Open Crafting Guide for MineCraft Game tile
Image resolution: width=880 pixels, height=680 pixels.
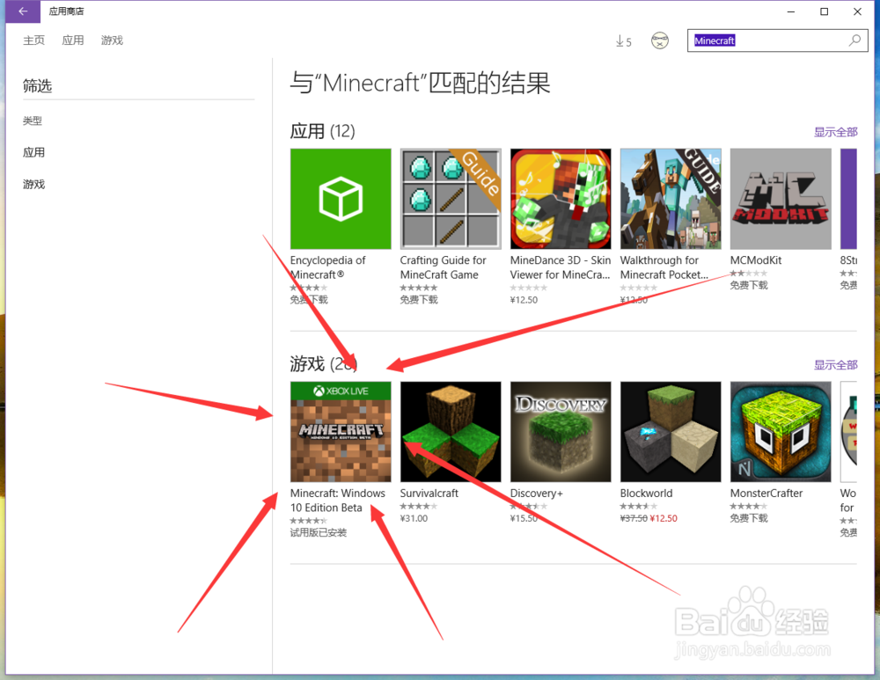[451, 198]
